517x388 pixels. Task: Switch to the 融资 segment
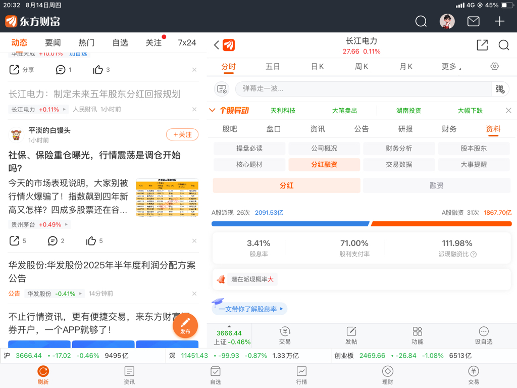pyautogui.click(x=437, y=185)
